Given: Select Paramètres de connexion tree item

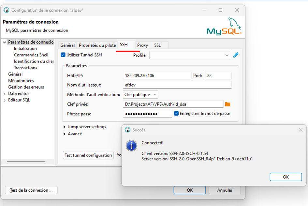Looking at the screenshot, I should pos(31,42).
